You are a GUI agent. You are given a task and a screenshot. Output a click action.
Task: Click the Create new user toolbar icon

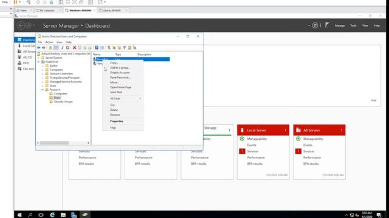[109, 48]
